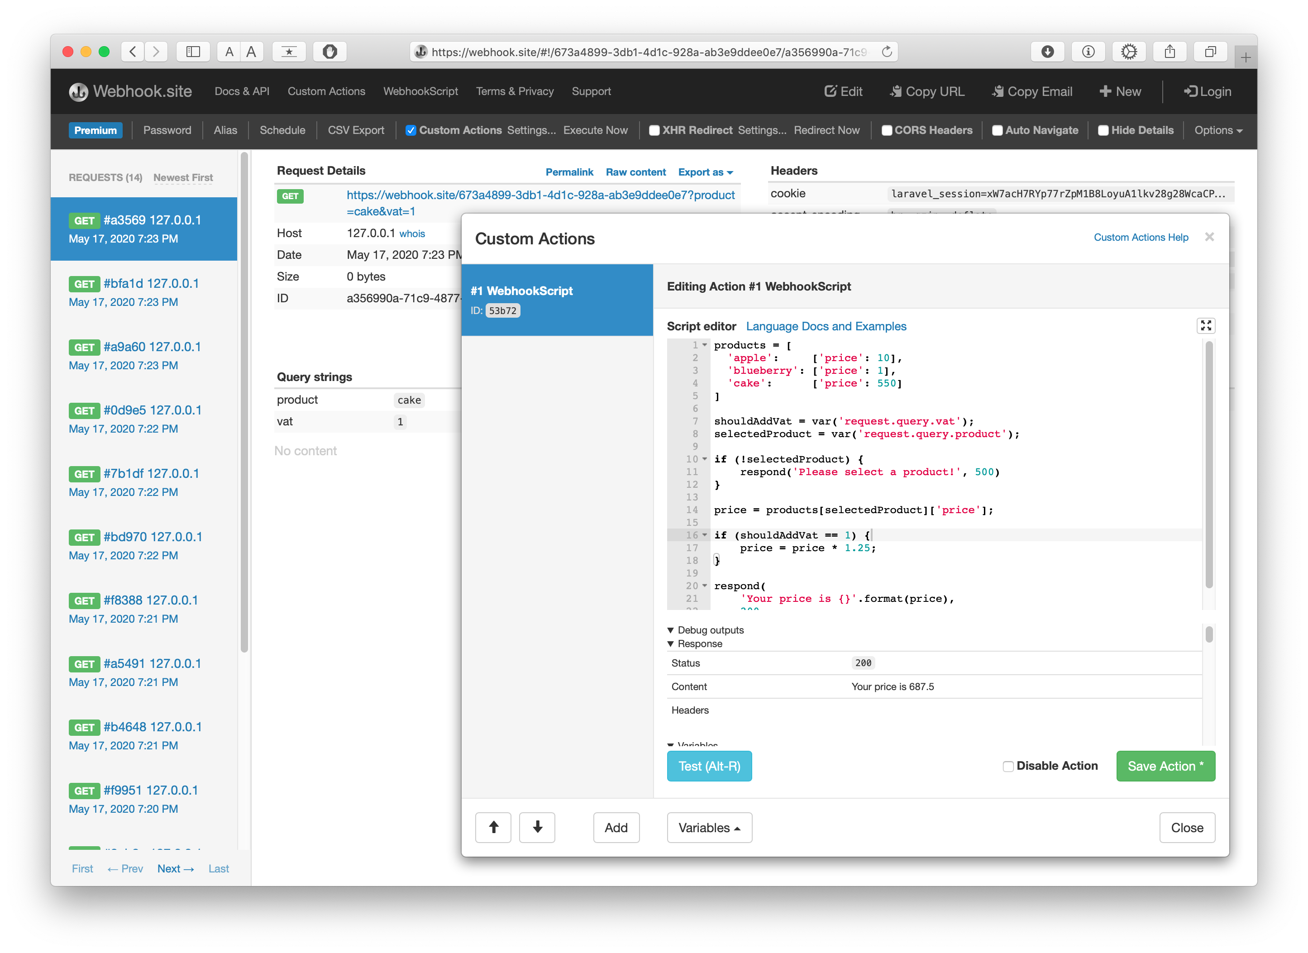Open the Export as dropdown

[705, 172]
